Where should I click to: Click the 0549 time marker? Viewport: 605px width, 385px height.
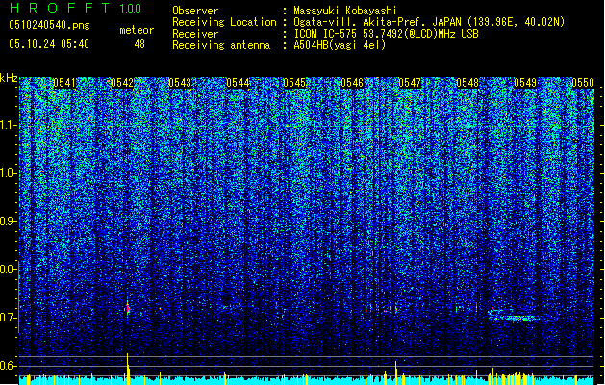tap(525, 83)
